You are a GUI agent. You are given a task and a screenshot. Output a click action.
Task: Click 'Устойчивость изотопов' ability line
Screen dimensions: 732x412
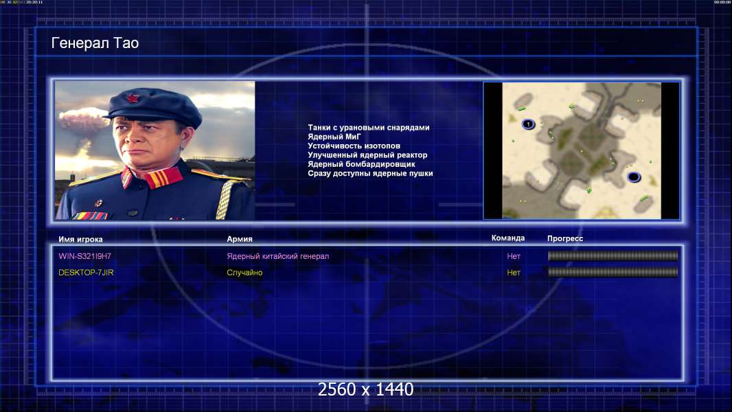(x=354, y=146)
